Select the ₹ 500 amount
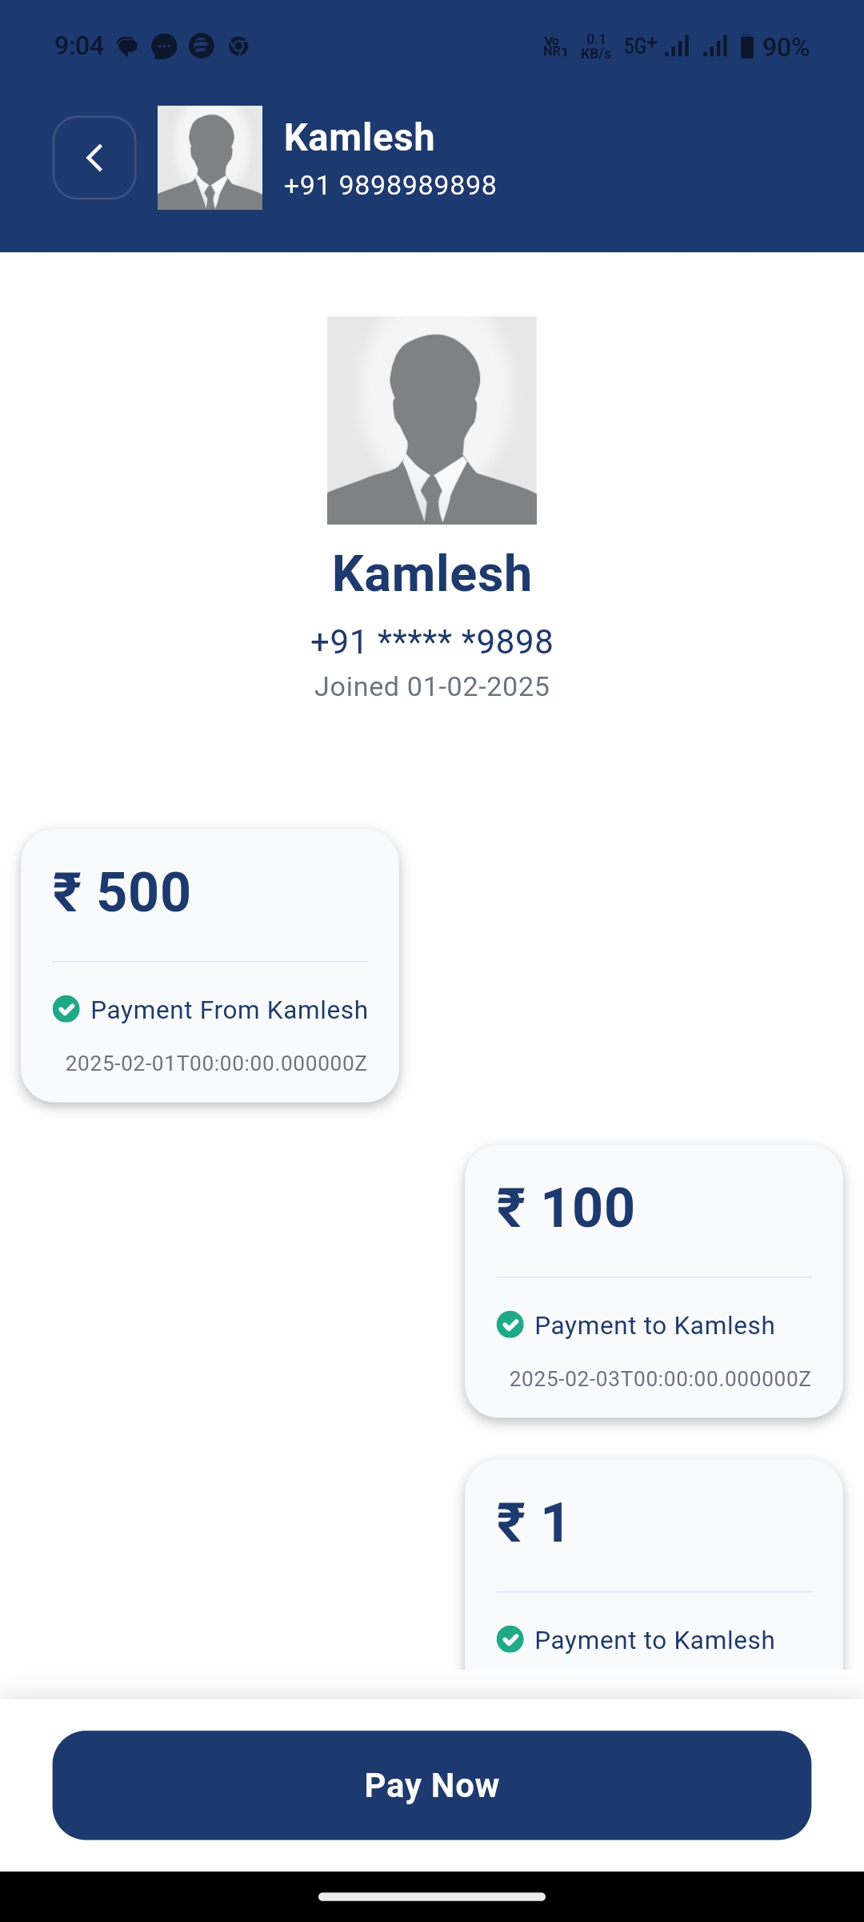 pyautogui.click(x=122, y=892)
